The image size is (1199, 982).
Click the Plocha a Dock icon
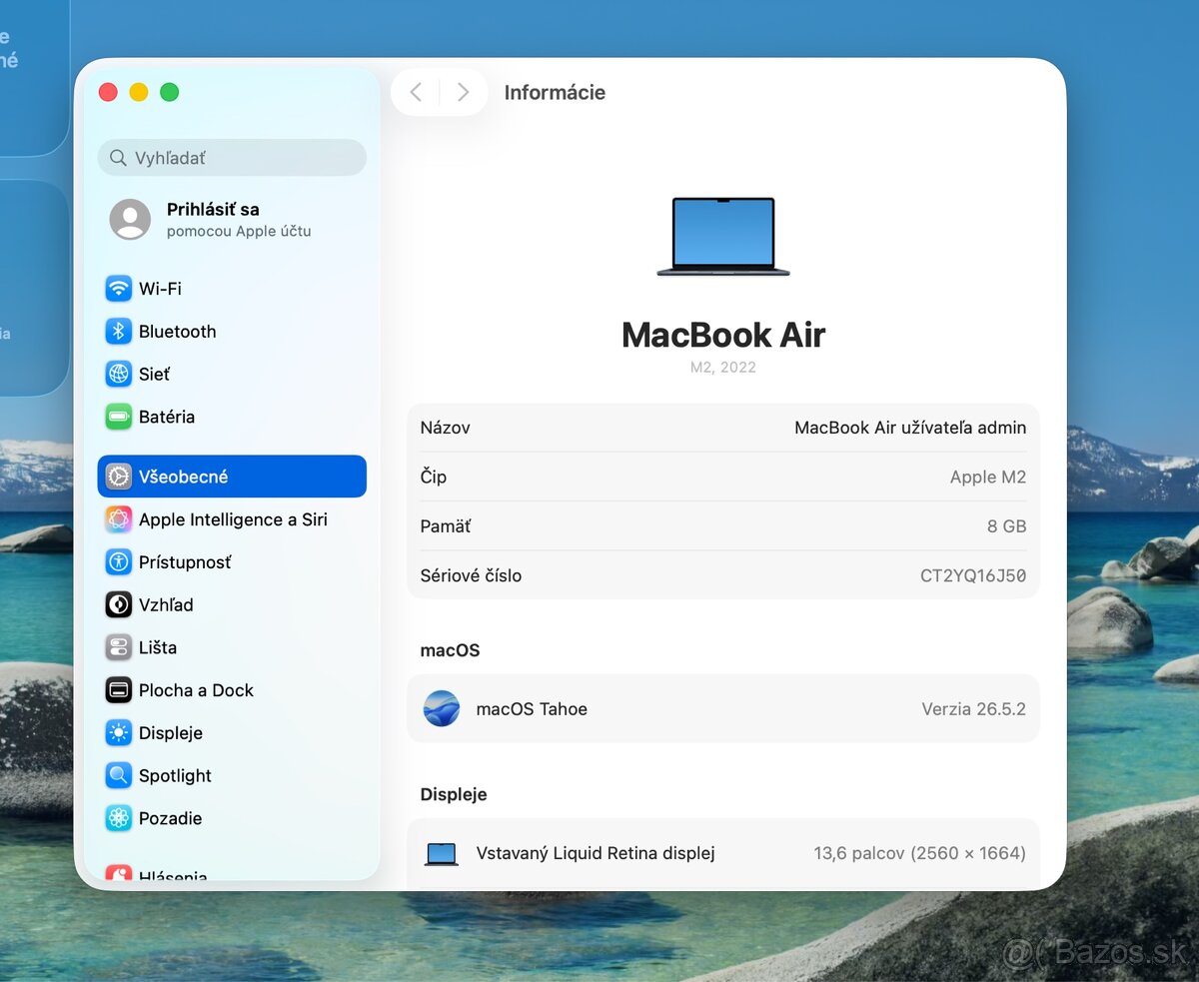(119, 690)
